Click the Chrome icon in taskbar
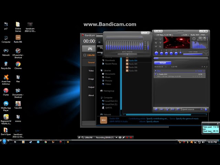 point(45,142)
